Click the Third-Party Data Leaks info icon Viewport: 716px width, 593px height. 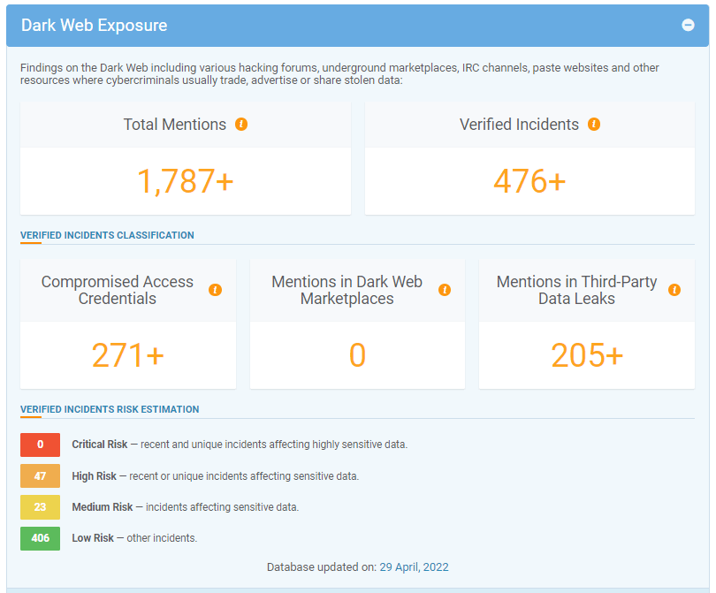(x=674, y=290)
